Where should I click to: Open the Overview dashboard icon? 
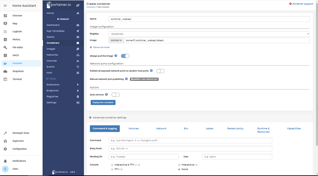click(5, 15)
